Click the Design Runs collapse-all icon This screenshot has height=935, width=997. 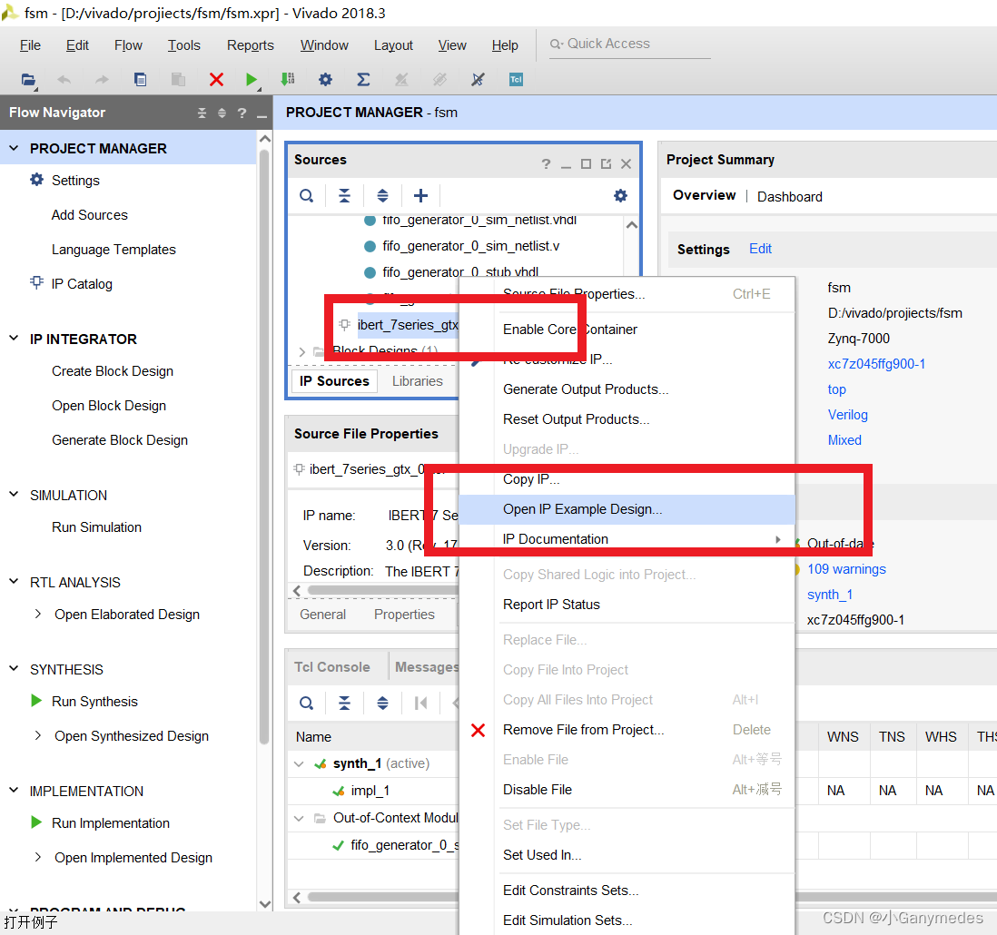pyautogui.click(x=344, y=703)
